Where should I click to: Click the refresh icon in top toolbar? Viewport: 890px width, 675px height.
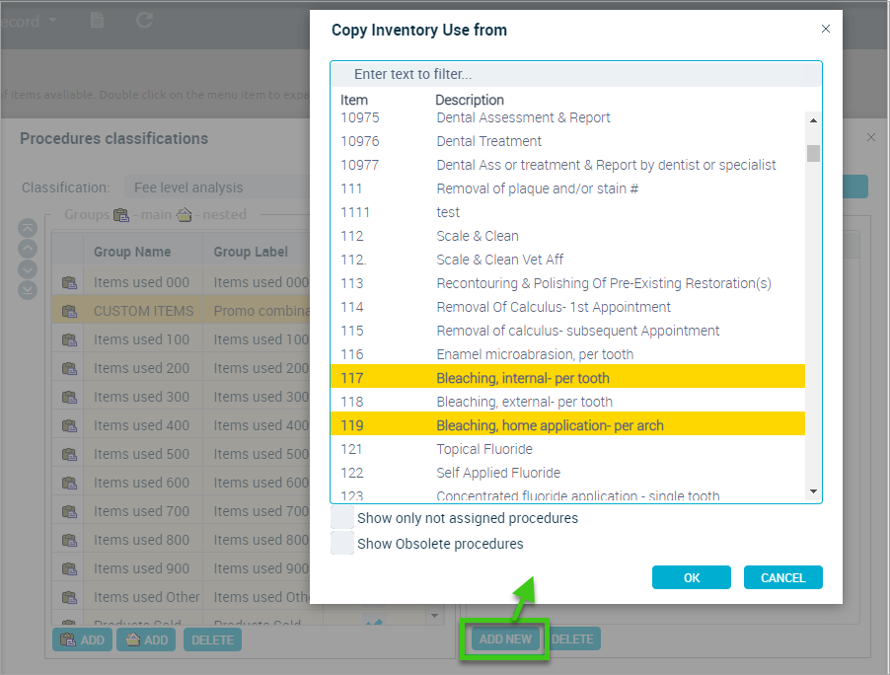[144, 21]
